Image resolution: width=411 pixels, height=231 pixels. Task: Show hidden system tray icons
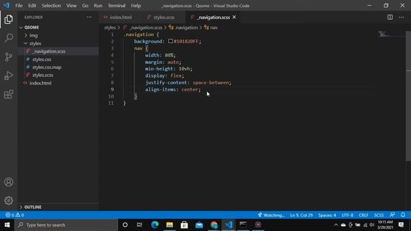coord(336,225)
